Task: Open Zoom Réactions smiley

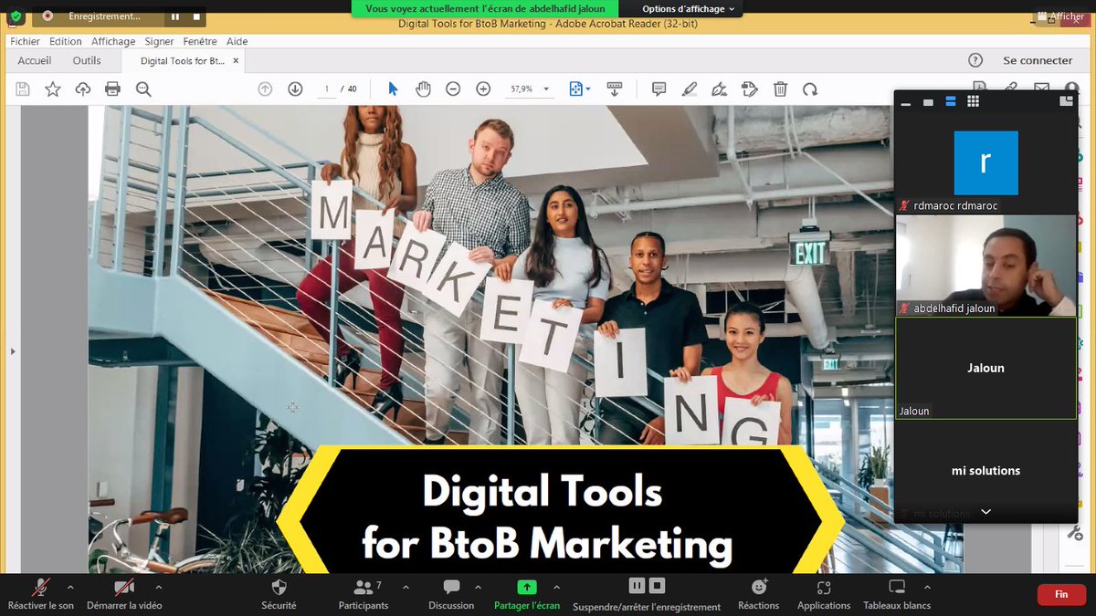Action: point(759,592)
